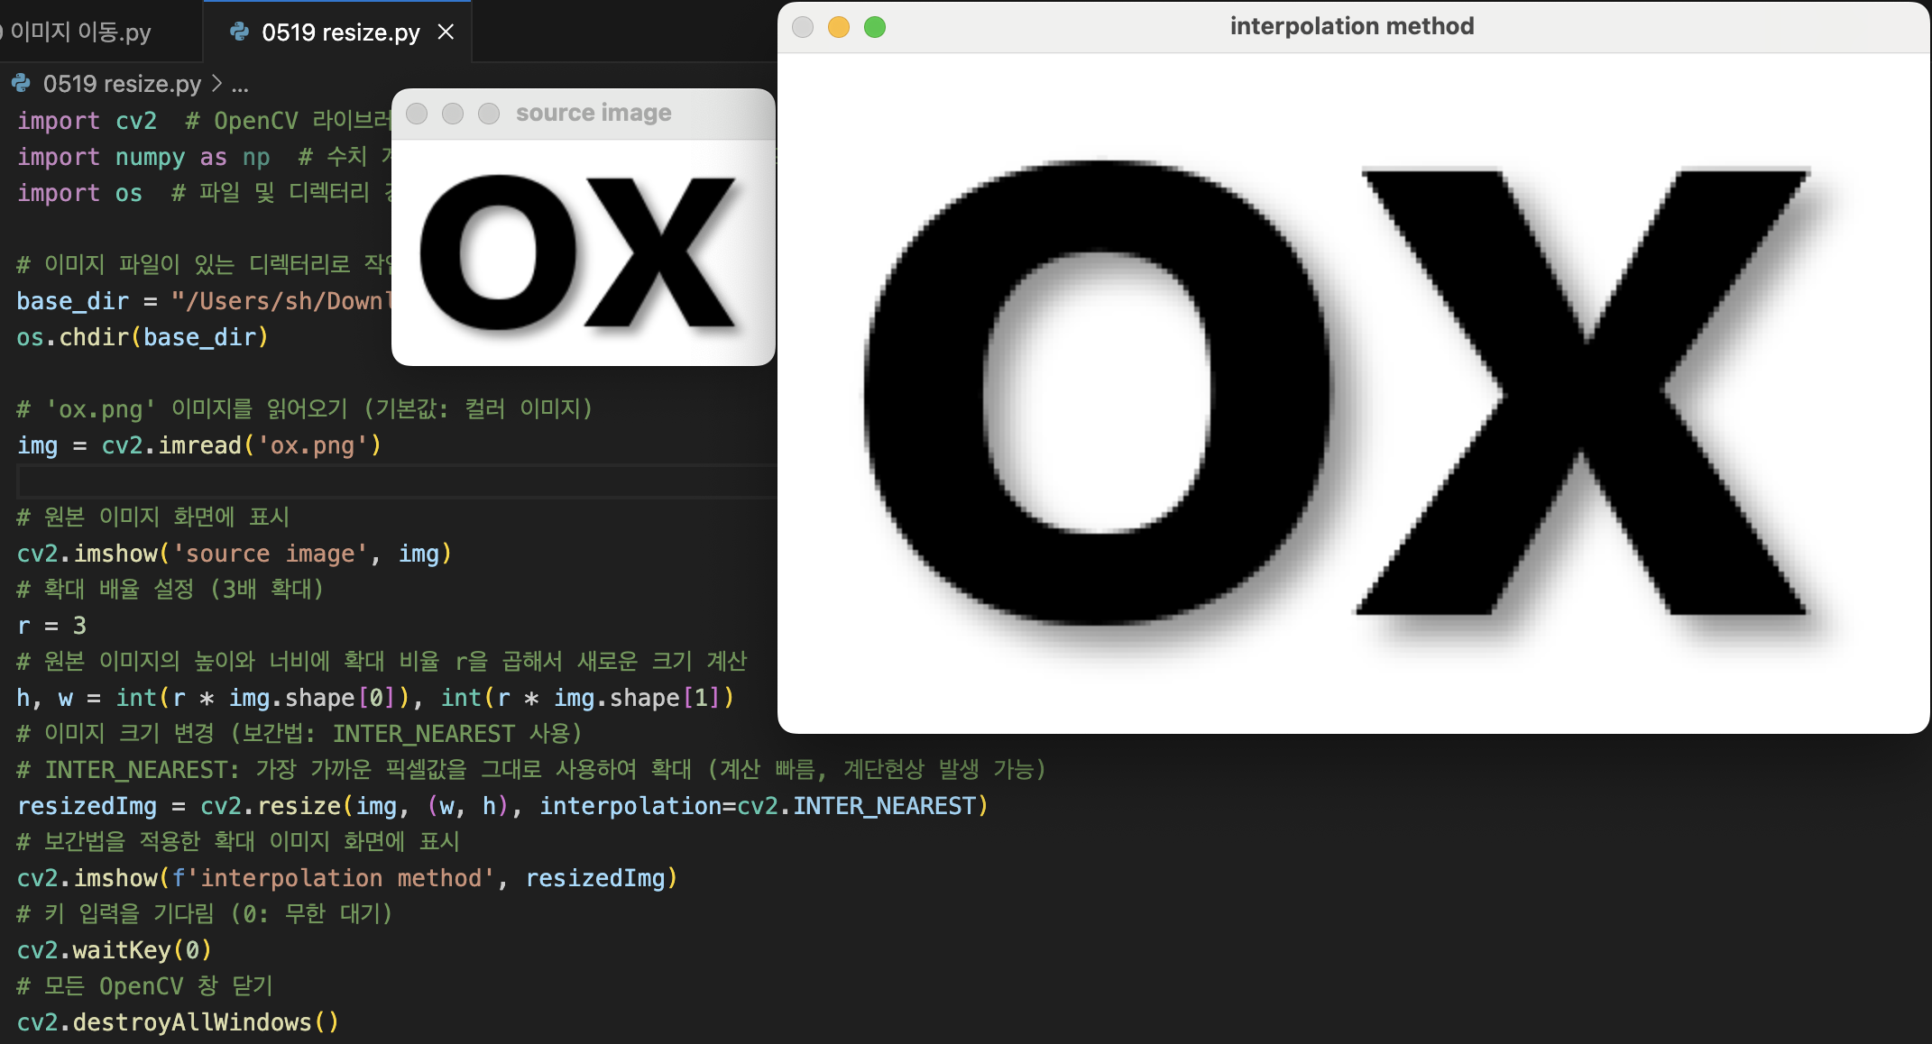The width and height of the screenshot is (1932, 1044).
Task: Close the source image window
Action: pyautogui.click(x=417, y=114)
